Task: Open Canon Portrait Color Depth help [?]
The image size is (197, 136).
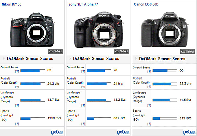Action: [149, 87]
